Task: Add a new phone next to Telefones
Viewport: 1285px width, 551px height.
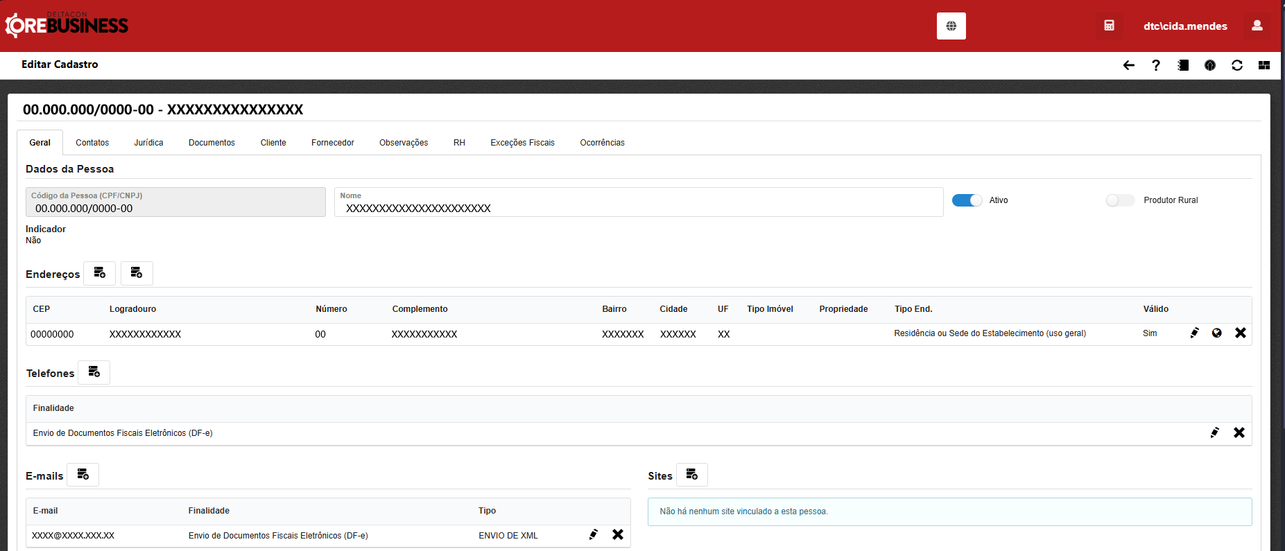Action: coord(94,372)
